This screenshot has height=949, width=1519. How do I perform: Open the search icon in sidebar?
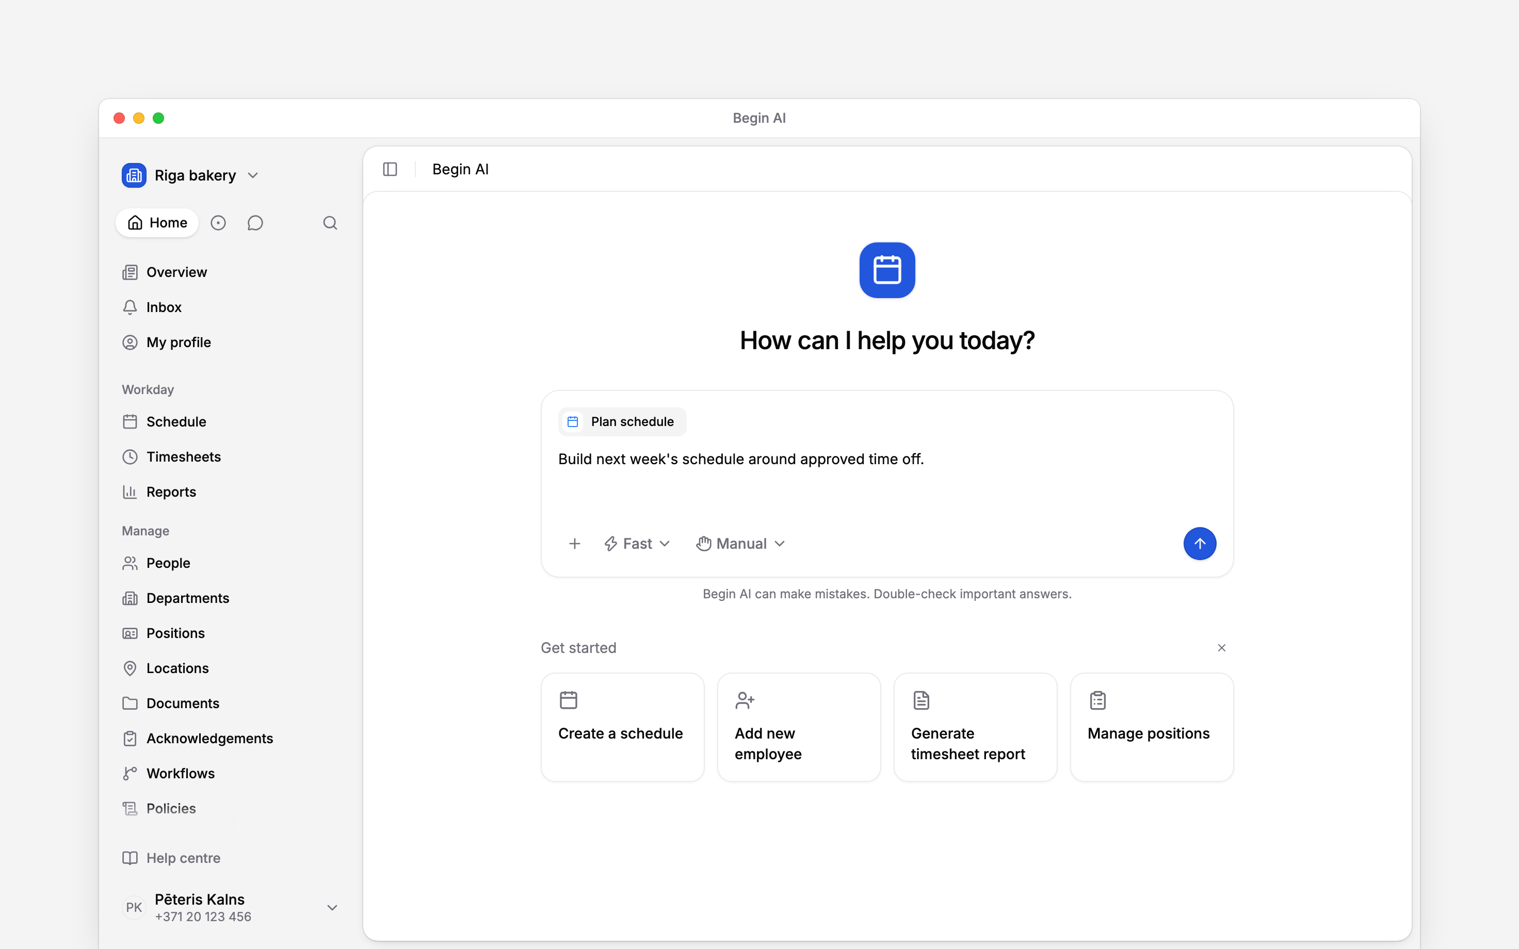[x=330, y=223]
